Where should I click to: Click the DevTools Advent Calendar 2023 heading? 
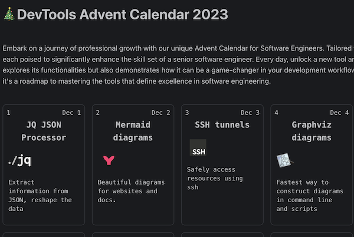[x=122, y=14]
